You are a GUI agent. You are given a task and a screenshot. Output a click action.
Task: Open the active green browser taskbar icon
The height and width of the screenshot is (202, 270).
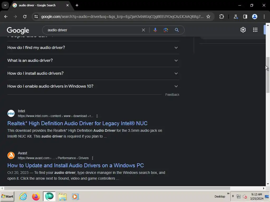coord(49,196)
